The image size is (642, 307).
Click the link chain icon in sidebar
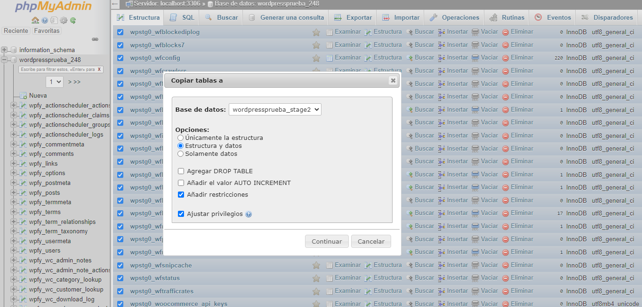pos(95,39)
